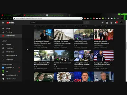This screenshot has height=95, width=127.
Task: Play the Fox News gray-haired man thumbnail
Action: (104, 77)
